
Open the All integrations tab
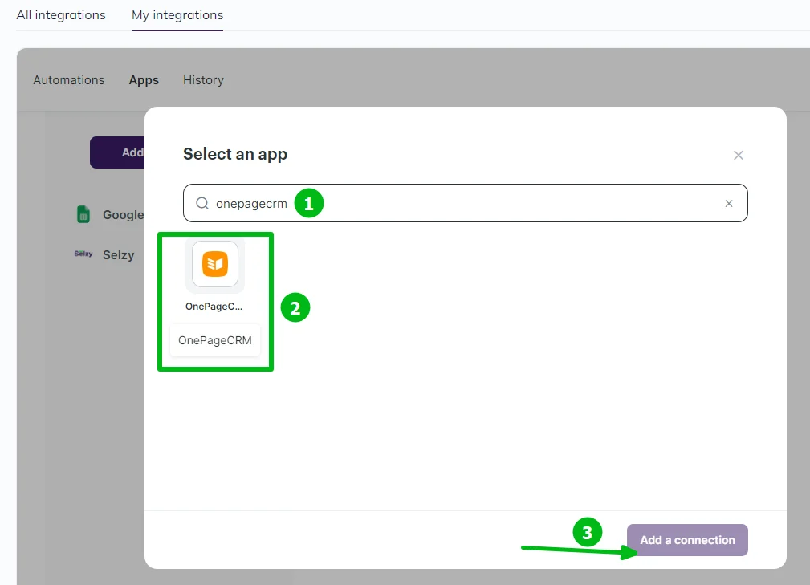[61, 15]
